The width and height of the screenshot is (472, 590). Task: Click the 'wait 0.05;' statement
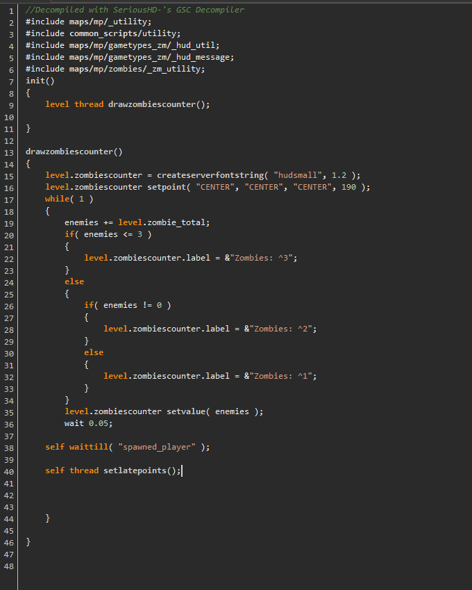(x=88, y=423)
